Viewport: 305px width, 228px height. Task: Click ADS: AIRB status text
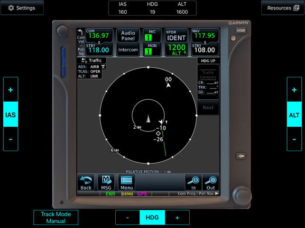pyautogui.click(x=89, y=67)
